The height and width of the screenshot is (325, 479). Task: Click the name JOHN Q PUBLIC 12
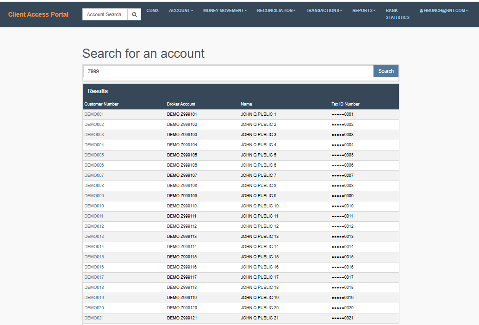pyautogui.click(x=260, y=226)
